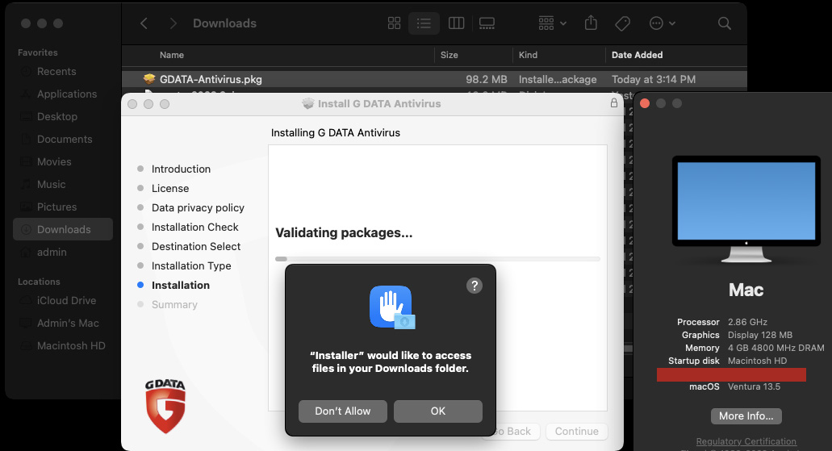Image resolution: width=832 pixels, height=451 pixels.
Task: Select Introduction installer step
Action: pyautogui.click(x=181, y=169)
